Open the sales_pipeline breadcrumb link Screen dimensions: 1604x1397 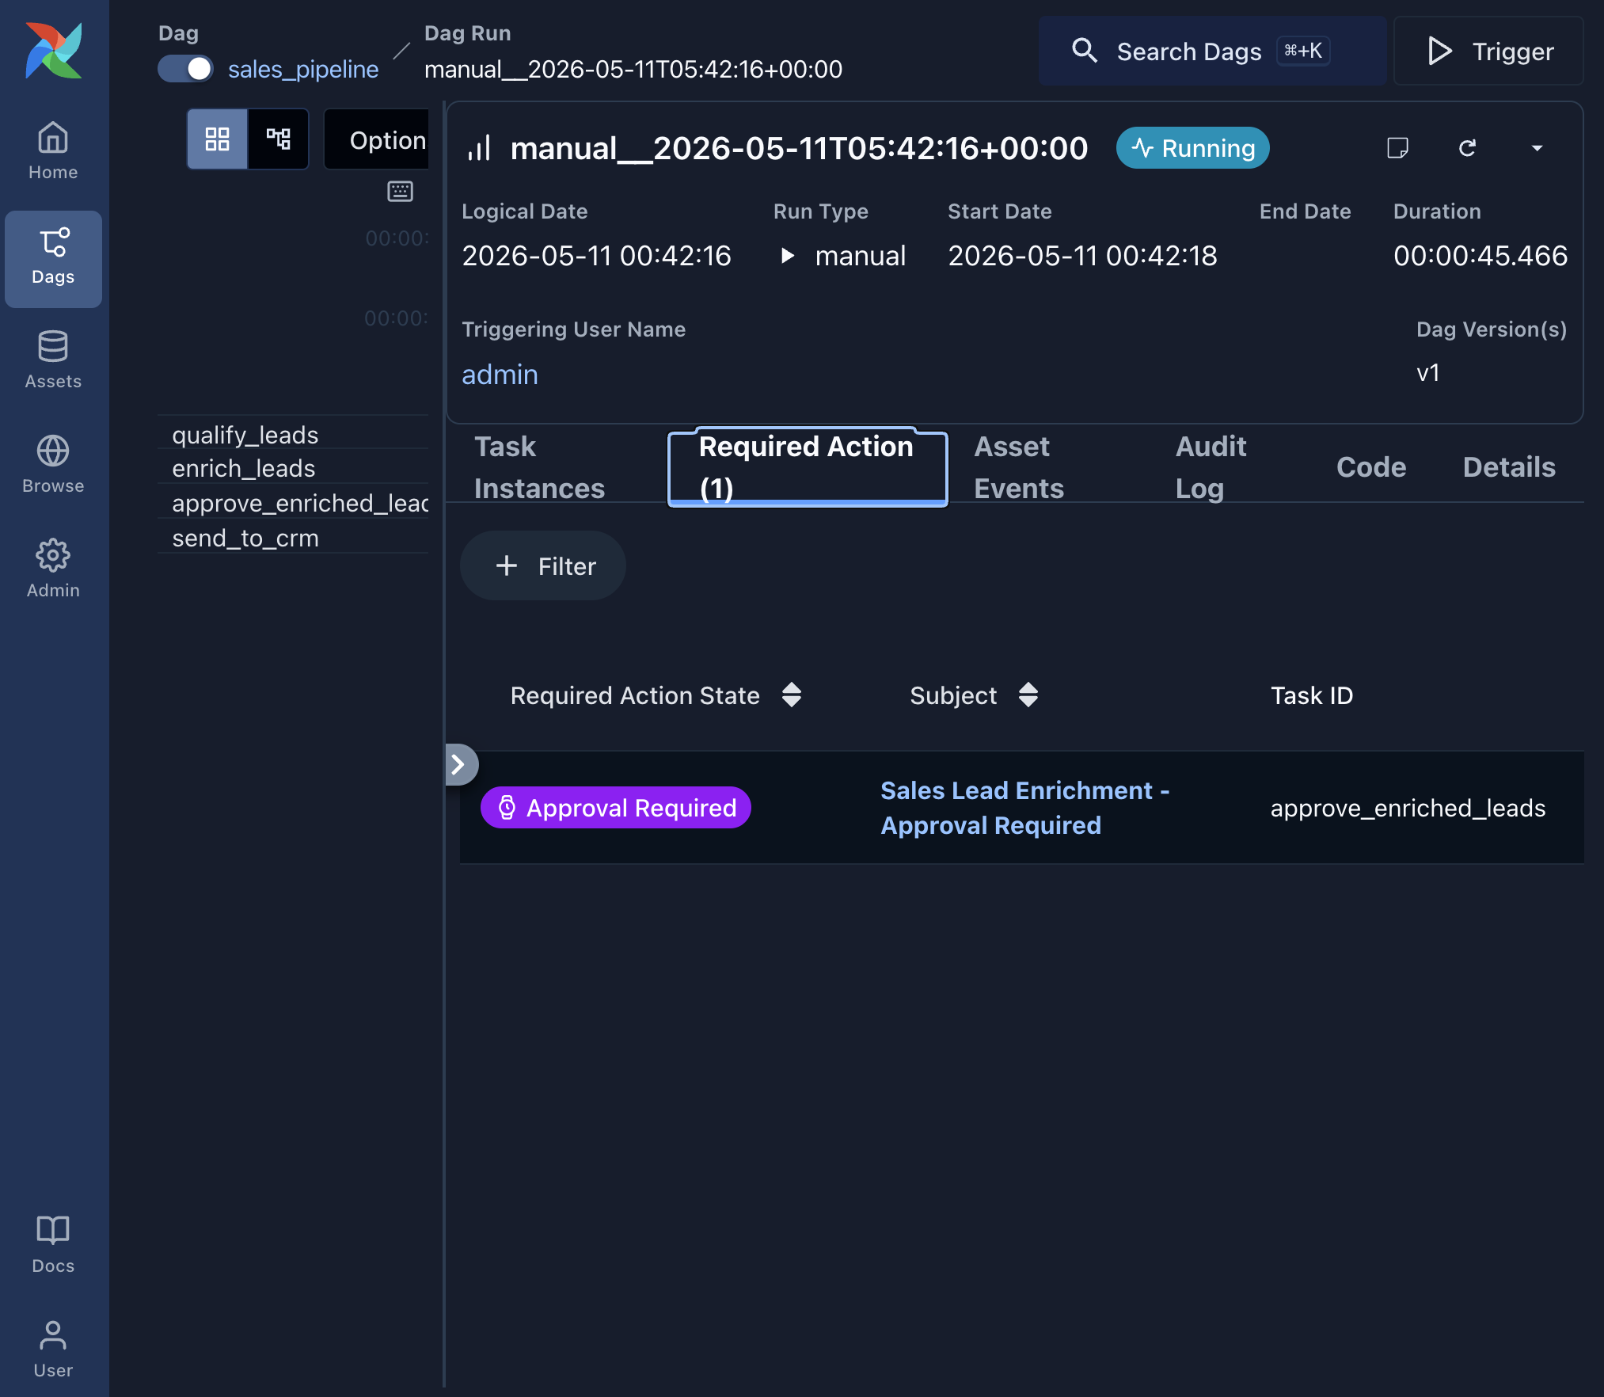(303, 70)
